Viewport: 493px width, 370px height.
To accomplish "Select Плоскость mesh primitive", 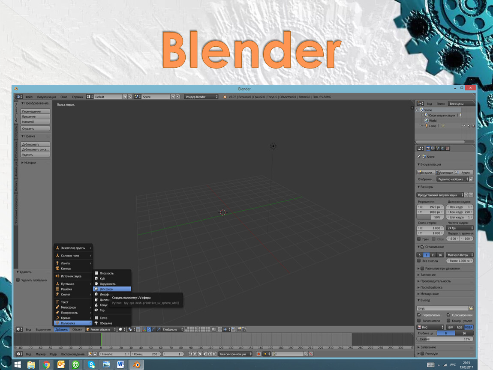I will tap(112, 273).
